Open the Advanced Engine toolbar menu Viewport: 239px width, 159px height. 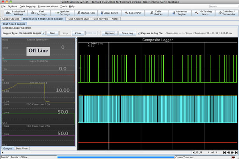tap(180, 13)
